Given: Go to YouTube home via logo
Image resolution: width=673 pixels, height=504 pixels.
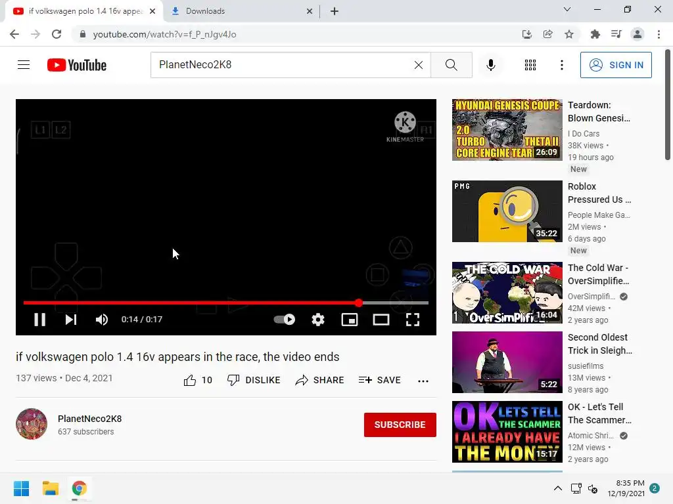Looking at the screenshot, I should [77, 65].
